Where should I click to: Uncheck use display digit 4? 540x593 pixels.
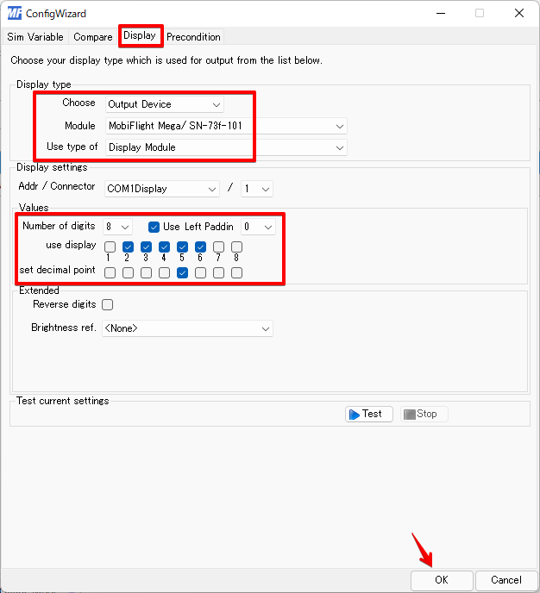(164, 247)
